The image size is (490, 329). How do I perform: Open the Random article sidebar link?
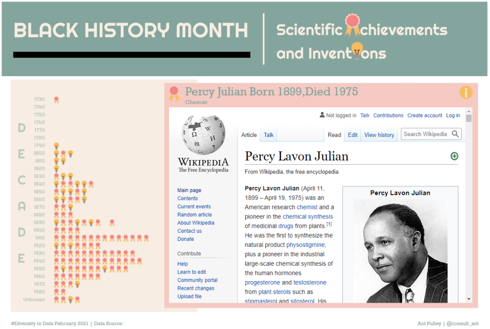click(194, 215)
